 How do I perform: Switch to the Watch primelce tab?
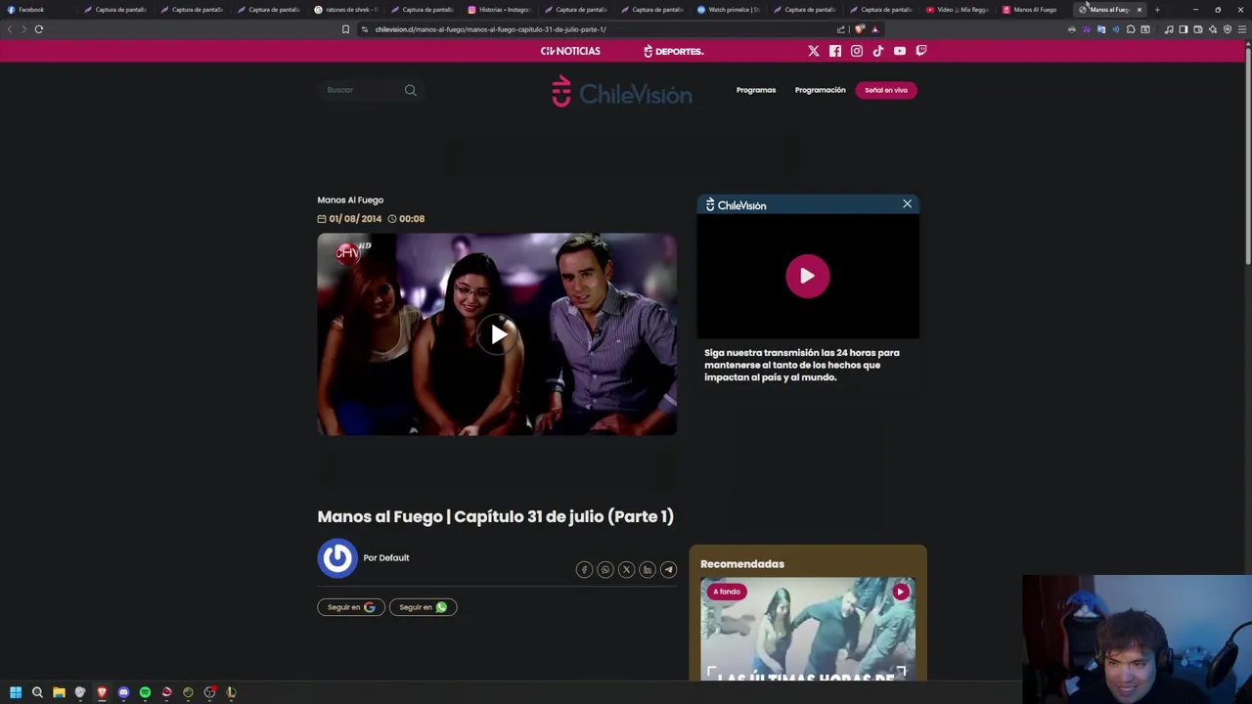(x=729, y=10)
